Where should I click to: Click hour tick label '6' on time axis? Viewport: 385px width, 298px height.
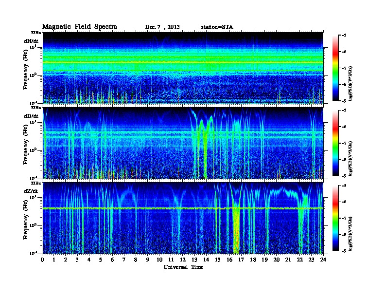112,260
